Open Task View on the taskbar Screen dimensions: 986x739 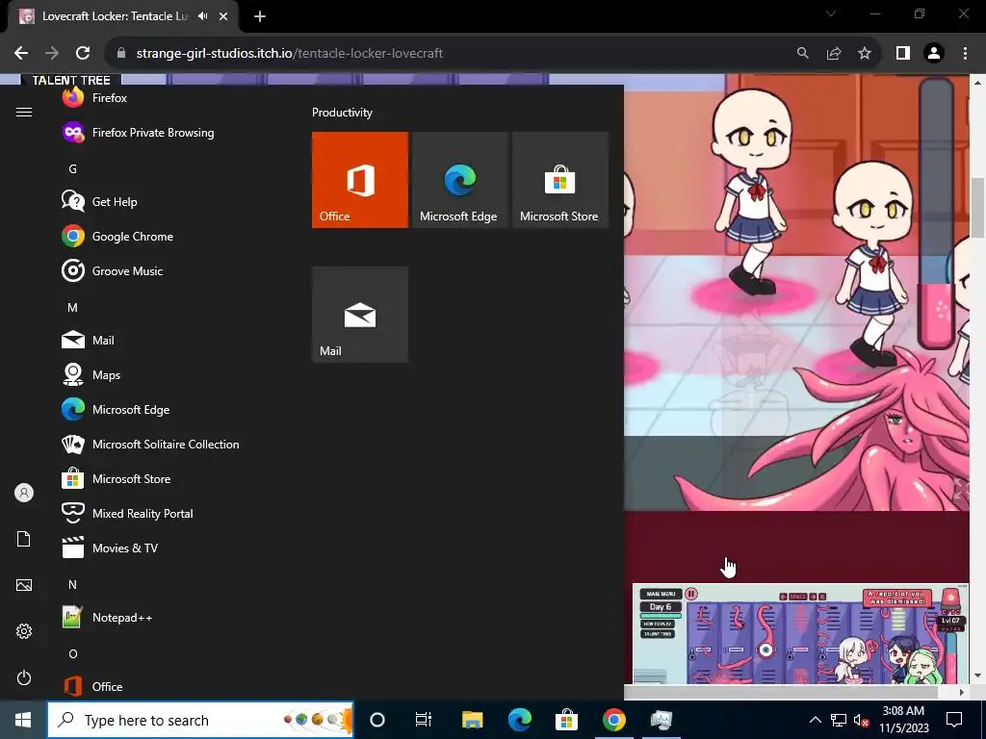point(424,720)
